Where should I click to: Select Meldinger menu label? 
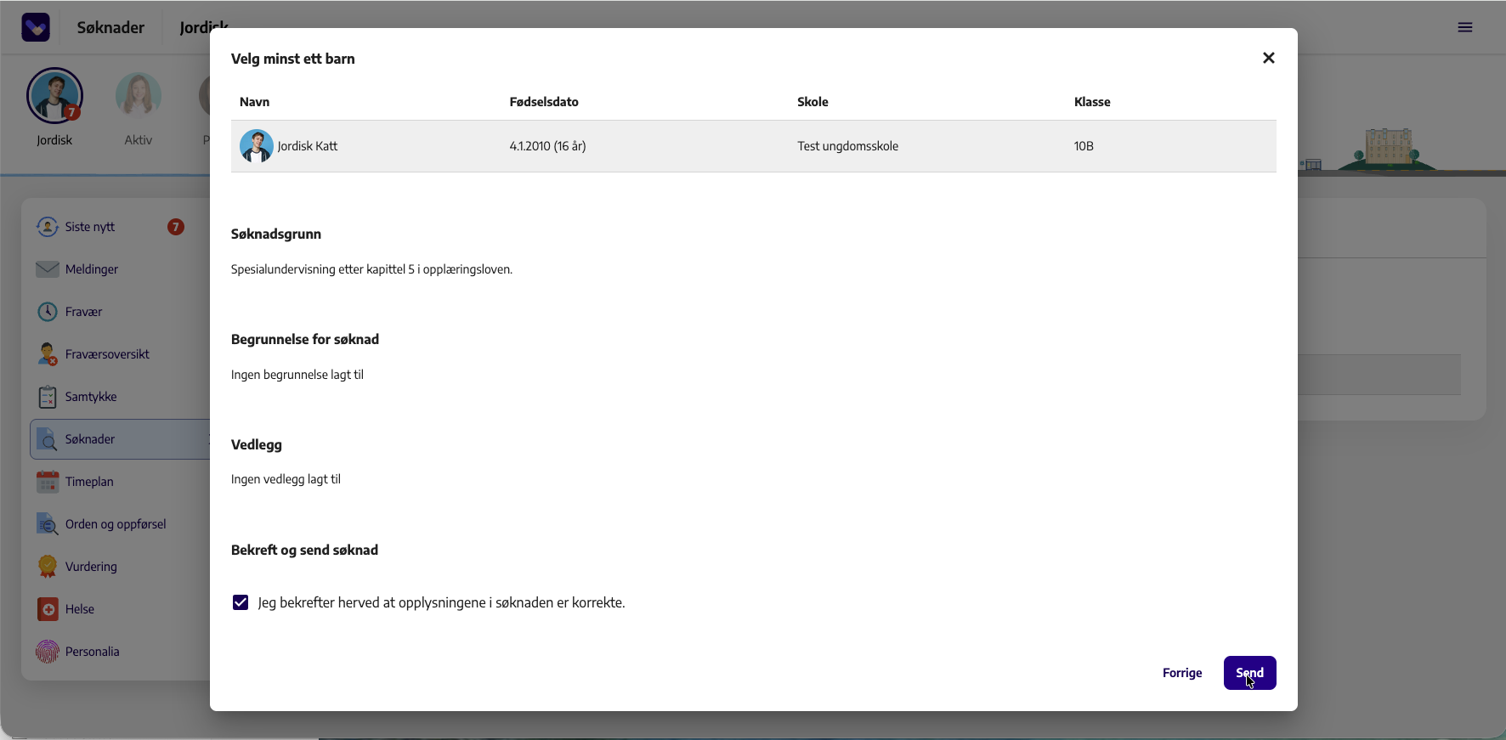[x=92, y=269]
